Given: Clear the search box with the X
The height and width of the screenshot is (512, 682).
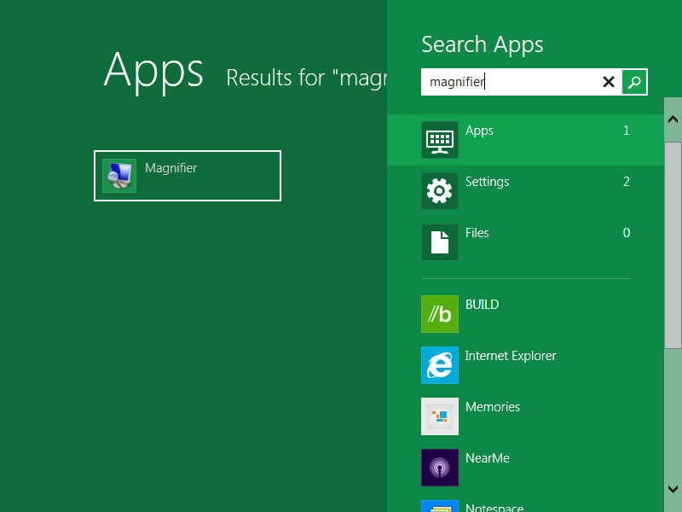Looking at the screenshot, I should coord(608,82).
